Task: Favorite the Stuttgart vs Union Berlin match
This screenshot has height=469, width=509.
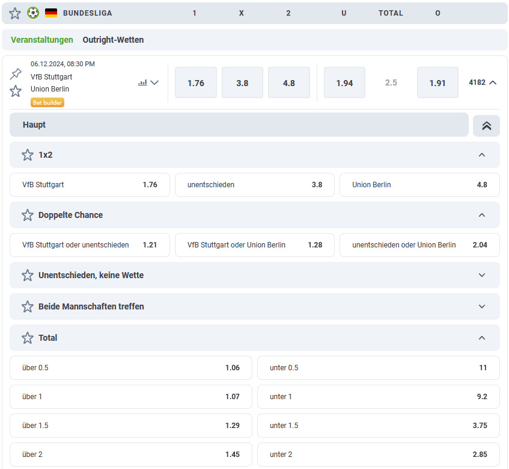Action: 16,91
